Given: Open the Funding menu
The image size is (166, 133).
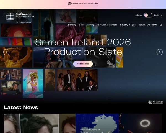Looking at the screenshot, I should 72,25.
